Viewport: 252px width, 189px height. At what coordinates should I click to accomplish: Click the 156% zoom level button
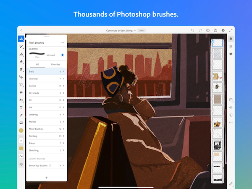[142, 31]
